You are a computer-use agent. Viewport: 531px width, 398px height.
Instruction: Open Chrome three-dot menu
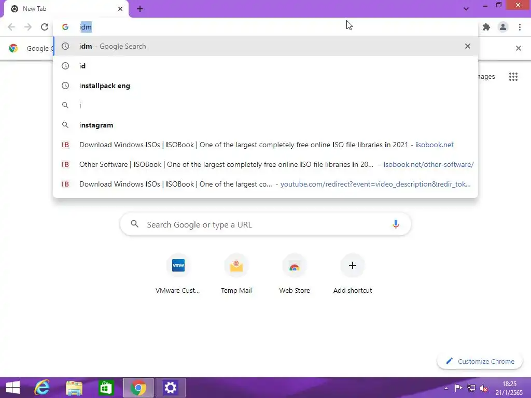(520, 27)
